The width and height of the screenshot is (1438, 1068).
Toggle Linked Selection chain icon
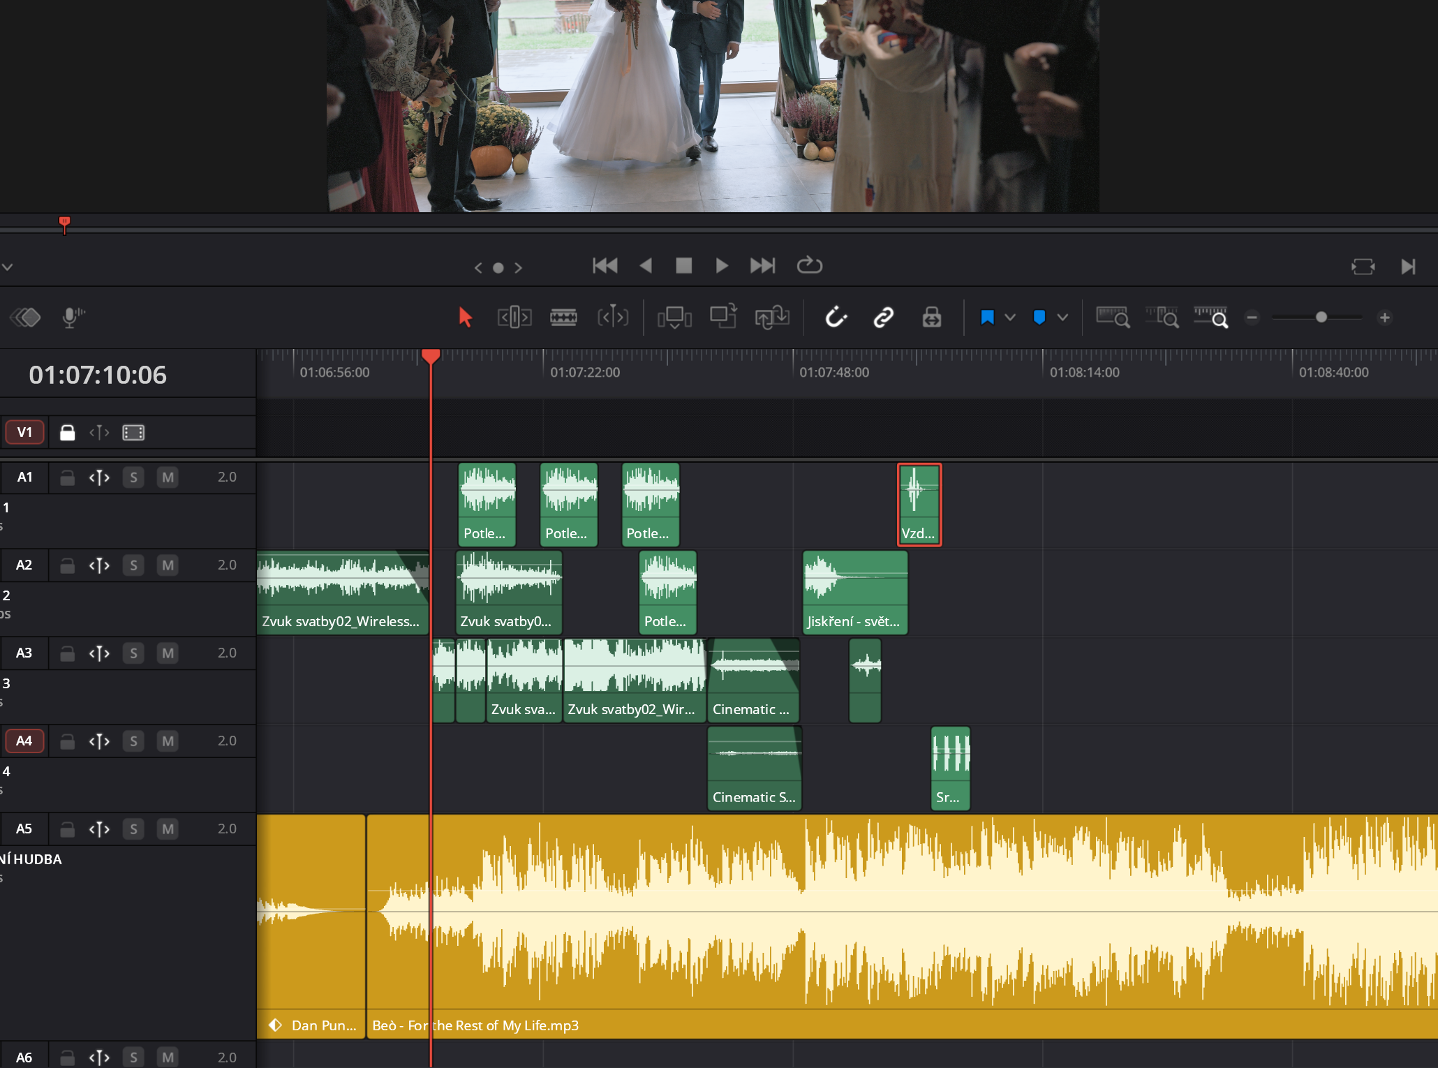[884, 318]
